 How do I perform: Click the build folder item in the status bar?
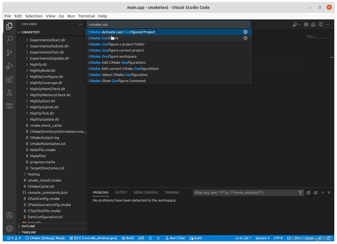tap(196, 238)
